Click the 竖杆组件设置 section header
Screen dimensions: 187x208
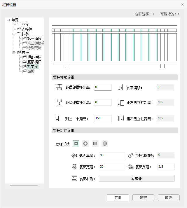(x=115, y=130)
